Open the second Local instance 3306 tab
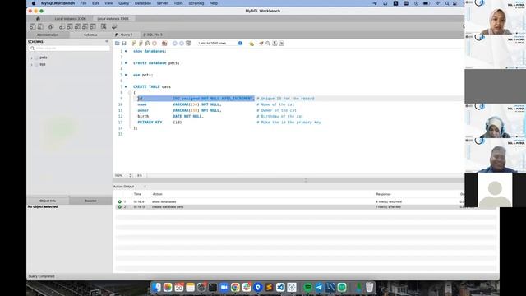Image resolution: width=526 pixels, height=296 pixels. coord(113,18)
